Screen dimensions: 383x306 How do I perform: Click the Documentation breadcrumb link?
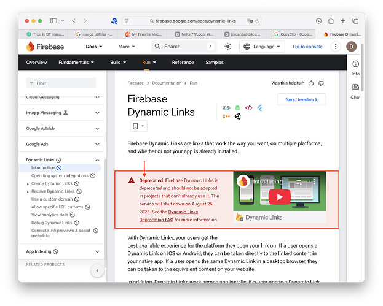point(167,83)
